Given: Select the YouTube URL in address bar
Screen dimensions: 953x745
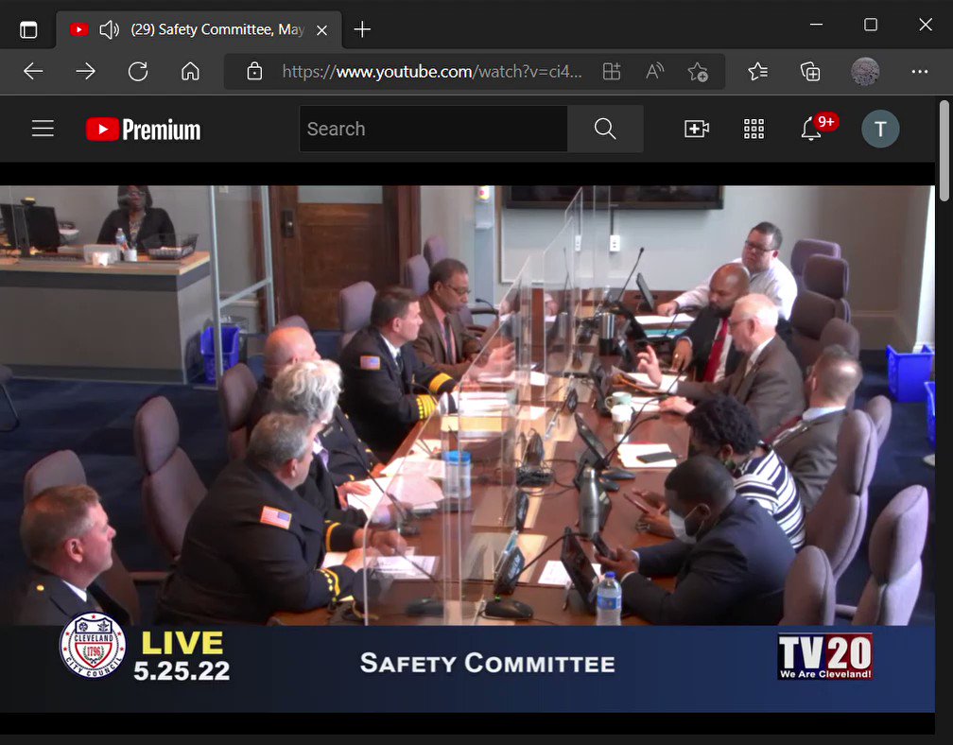Looking at the screenshot, I should click(x=432, y=72).
